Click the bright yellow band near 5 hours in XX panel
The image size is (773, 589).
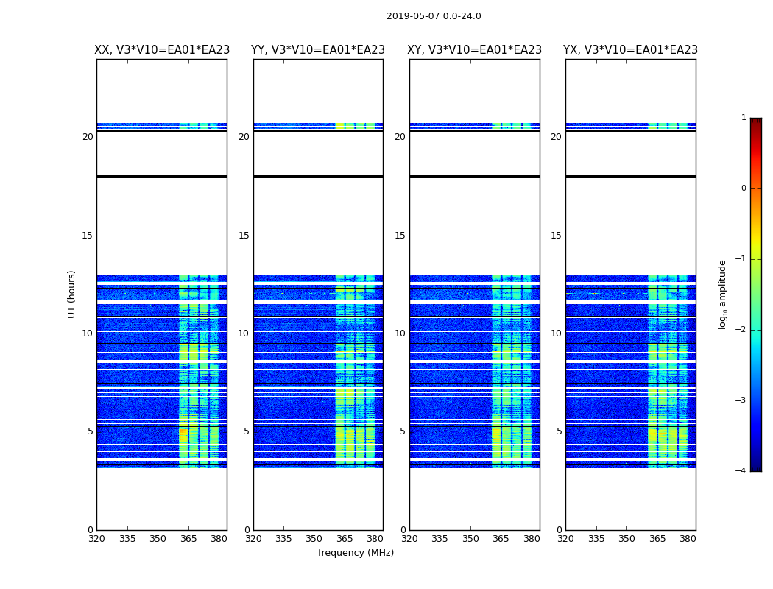coord(184,435)
